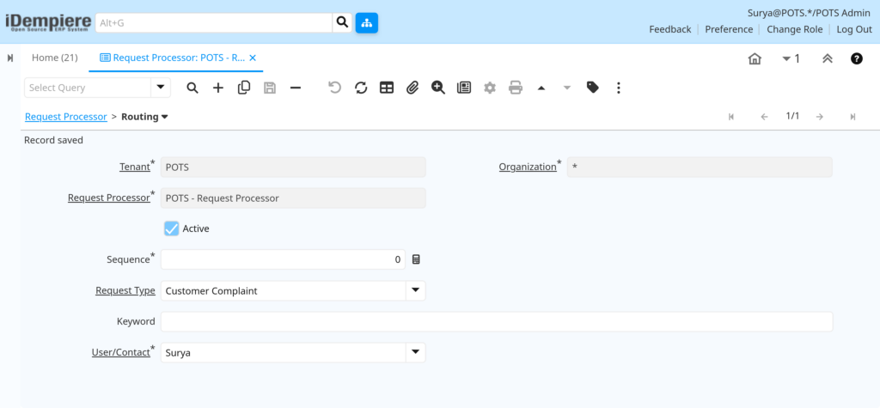The height and width of the screenshot is (408, 880).
Task: Collapse header with double chevron up icon
Action: 828,58
